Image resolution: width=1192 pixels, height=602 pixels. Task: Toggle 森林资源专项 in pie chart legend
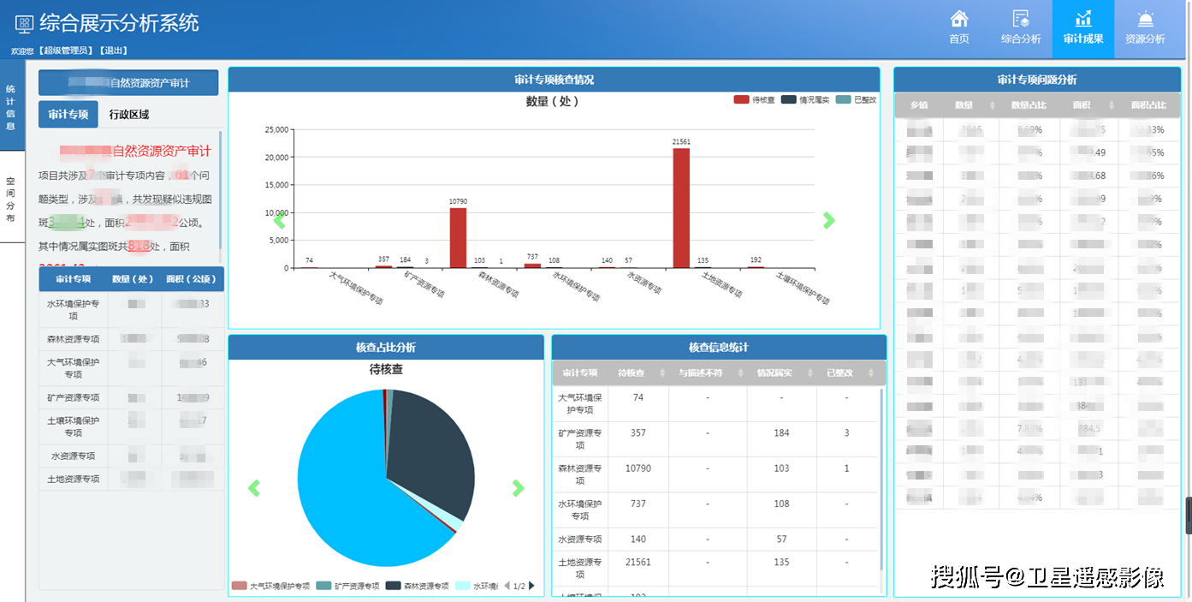point(418,586)
